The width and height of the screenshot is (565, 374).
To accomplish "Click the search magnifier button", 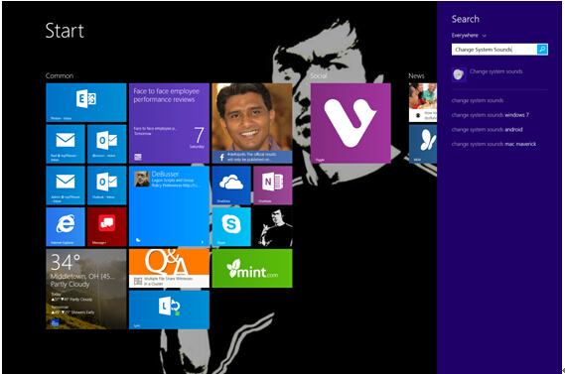I will [542, 50].
